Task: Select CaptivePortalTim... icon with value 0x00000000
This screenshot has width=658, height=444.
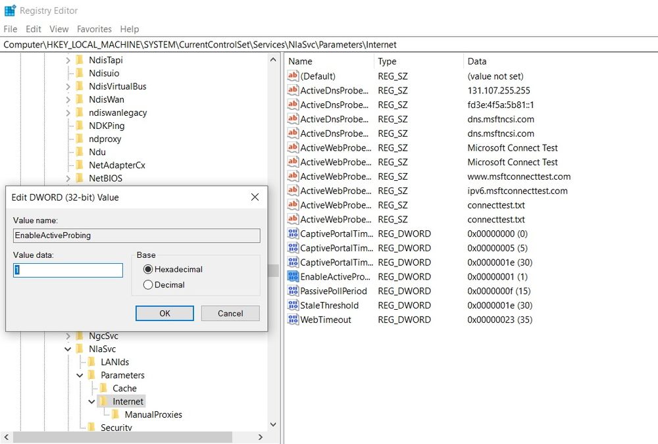Action: [x=293, y=234]
